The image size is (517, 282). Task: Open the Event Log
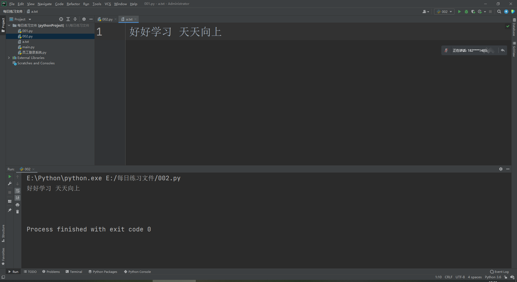coord(499,272)
